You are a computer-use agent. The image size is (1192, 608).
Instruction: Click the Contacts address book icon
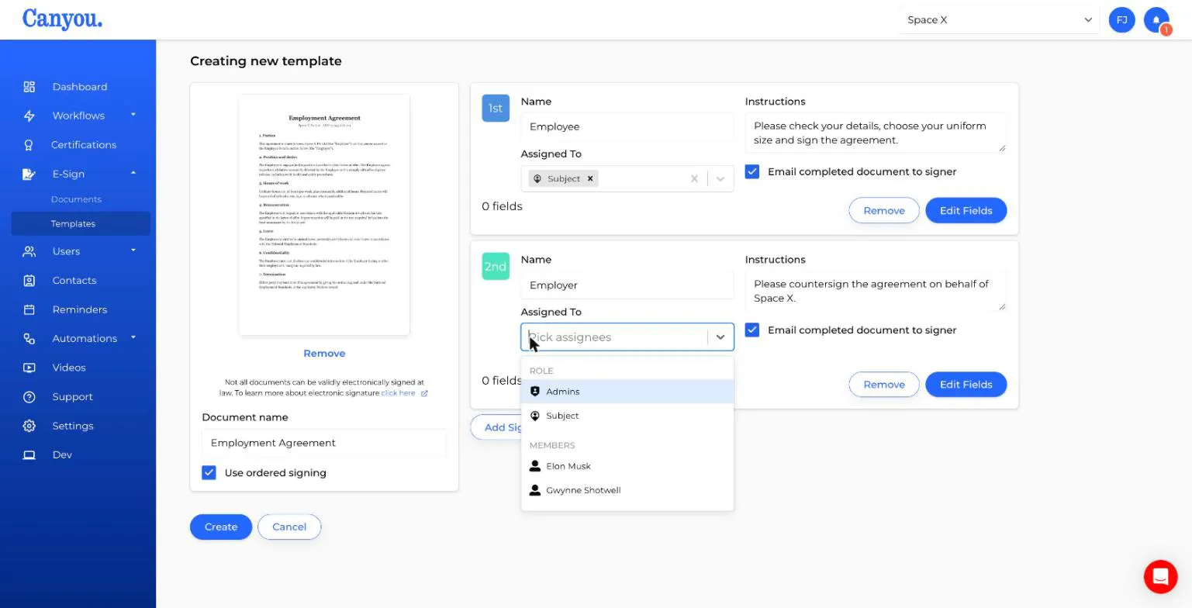(x=29, y=281)
